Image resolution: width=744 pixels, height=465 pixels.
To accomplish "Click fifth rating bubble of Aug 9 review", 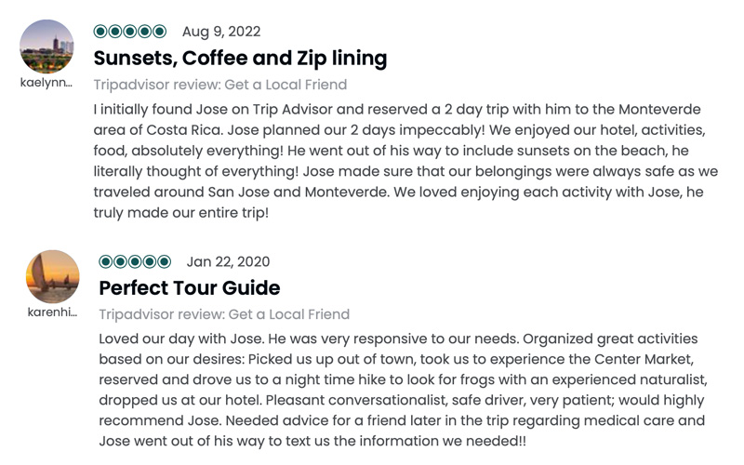I will (159, 32).
